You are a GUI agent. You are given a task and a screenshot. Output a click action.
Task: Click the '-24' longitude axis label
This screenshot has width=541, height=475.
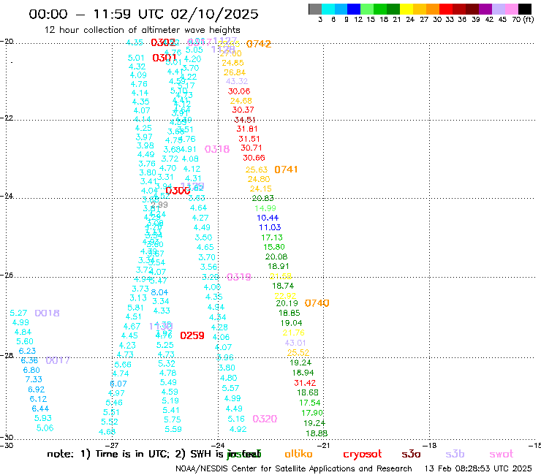218,445
